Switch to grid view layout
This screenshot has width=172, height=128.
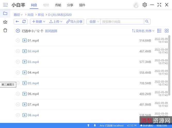coord(167,31)
